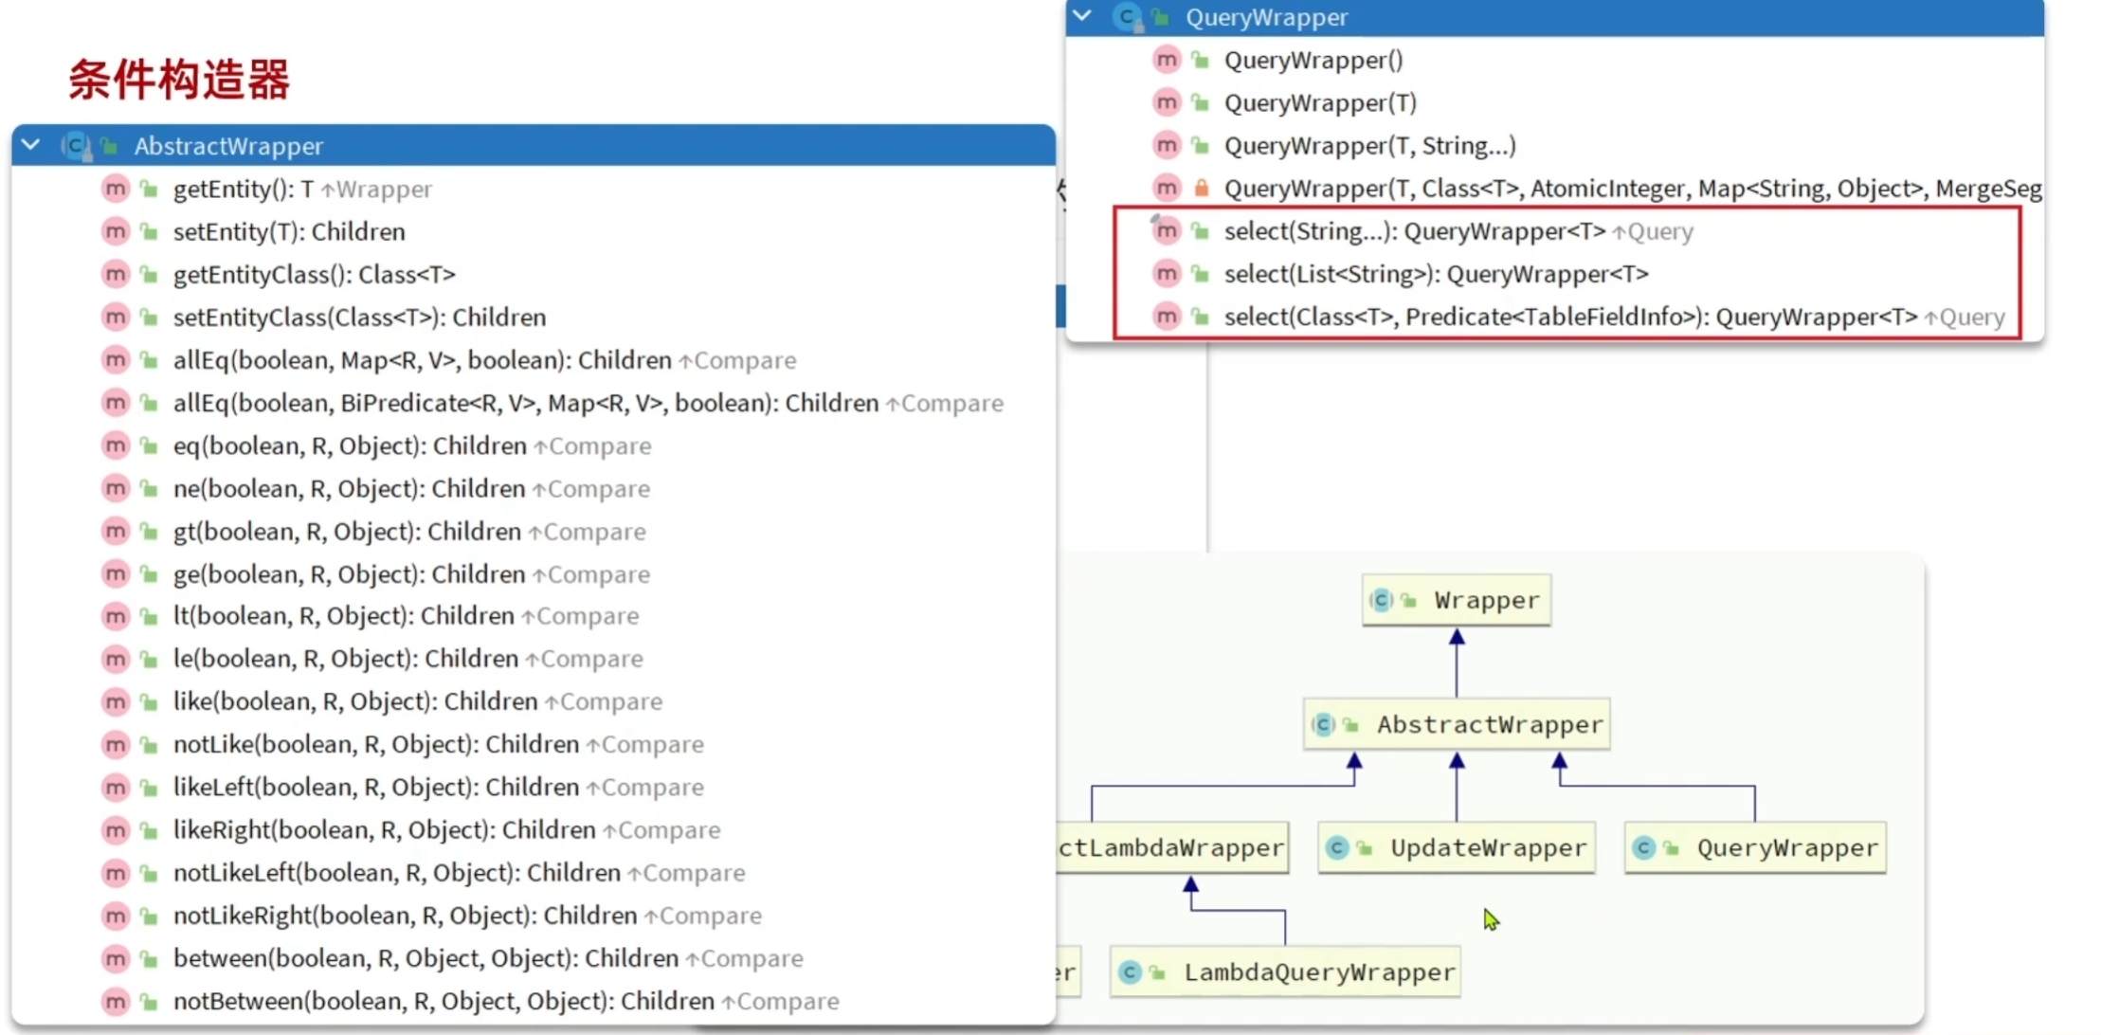The image size is (2101, 1035).
Task: Collapse the AbstractWrapper tree node chevron
Action: click(x=31, y=145)
